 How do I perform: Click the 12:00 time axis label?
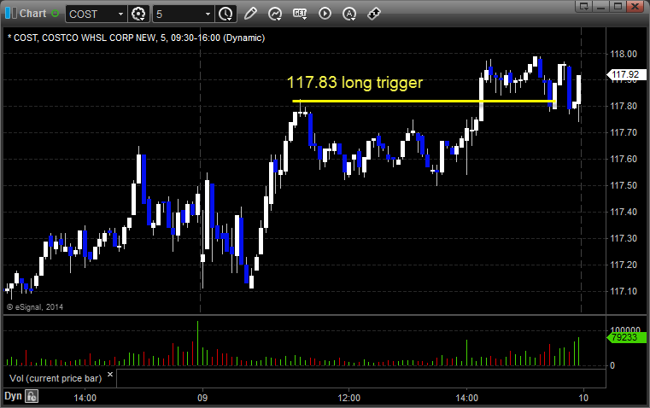coord(349,398)
